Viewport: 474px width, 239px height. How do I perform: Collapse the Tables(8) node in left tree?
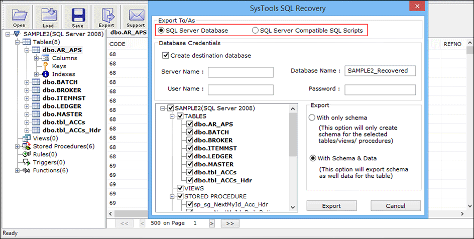click(x=17, y=42)
